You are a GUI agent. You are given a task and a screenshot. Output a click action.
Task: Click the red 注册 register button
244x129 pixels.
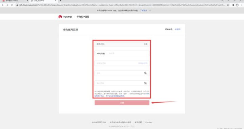(122, 103)
